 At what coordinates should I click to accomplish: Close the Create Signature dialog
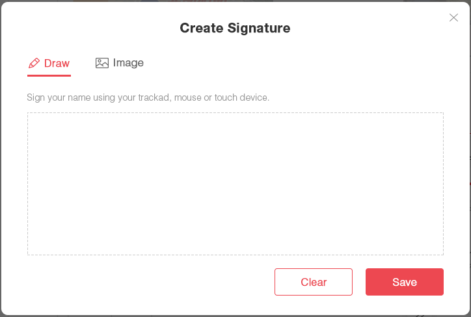point(453,18)
